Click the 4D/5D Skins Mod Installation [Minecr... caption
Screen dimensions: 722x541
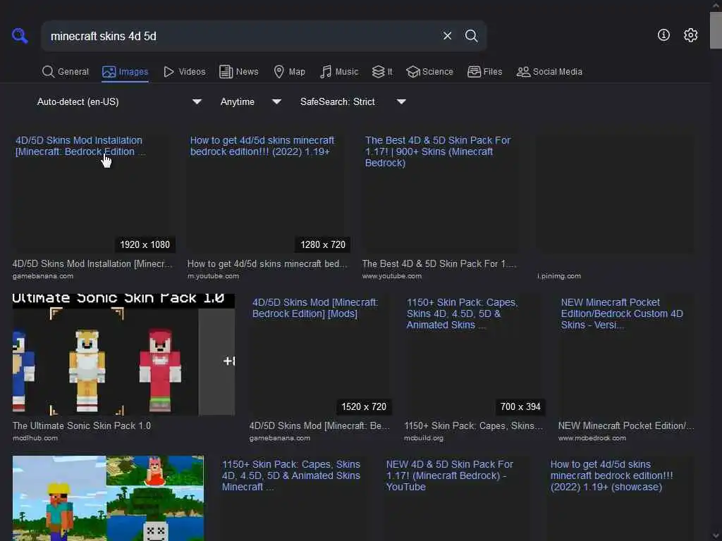click(x=92, y=263)
